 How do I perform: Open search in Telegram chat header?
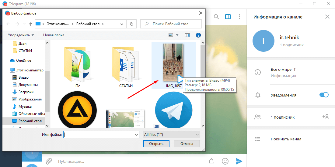[216, 17]
